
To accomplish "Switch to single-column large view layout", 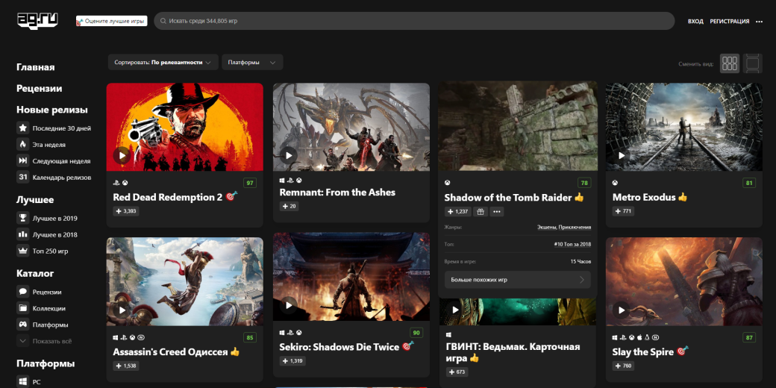I will (752, 63).
